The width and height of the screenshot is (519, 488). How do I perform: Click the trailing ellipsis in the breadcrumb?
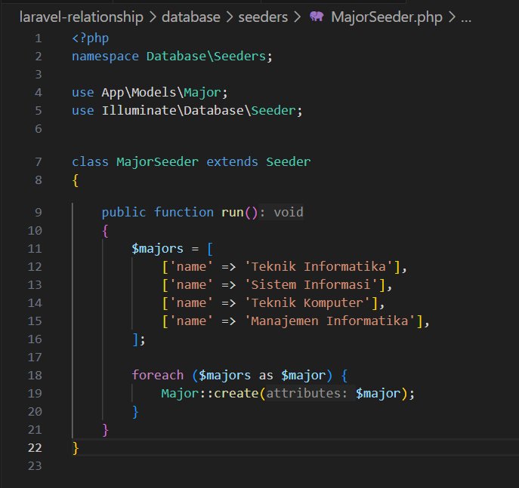pos(465,17)
